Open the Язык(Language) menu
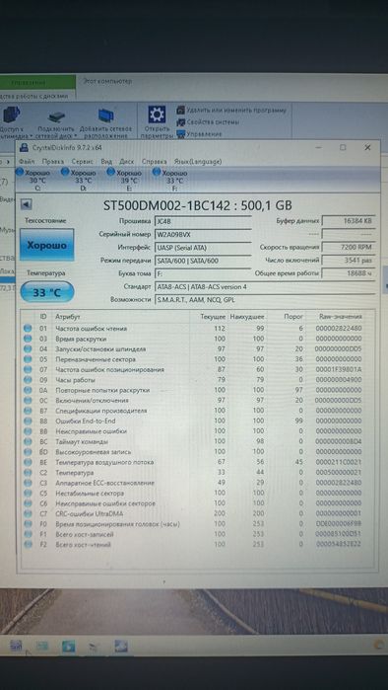This screenshot has height=690, width=388. pyautogui.click(x=198, y=162)
